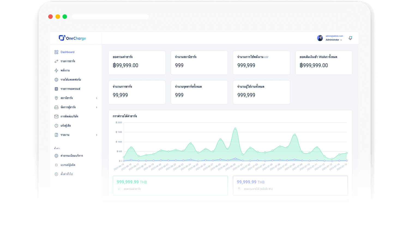Select แบรนด์ผู้ผลิต from the settings menu
The height and width of the screenshot is (237, 409).
click(68, 165)
